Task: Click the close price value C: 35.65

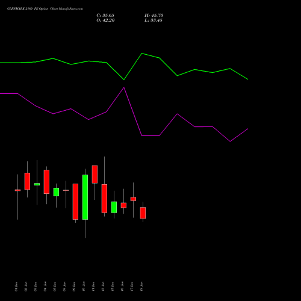Action: point(105,16)
